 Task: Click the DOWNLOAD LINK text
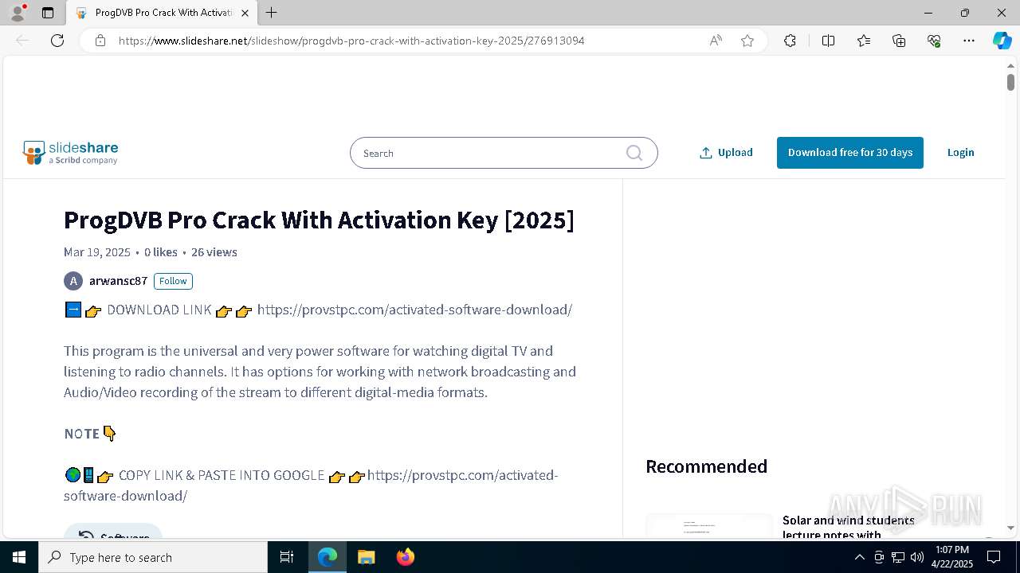click(x=159, y=310)
